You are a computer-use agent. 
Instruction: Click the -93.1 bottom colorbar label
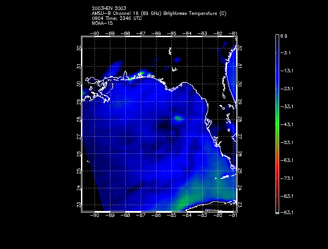287,212
